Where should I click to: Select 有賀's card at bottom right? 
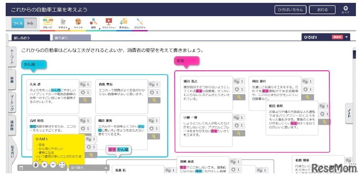[318, 164]
